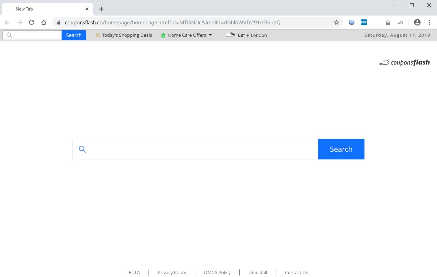This screenshot has width=437, height=277.
Task: Open the browser home page
Action: point(43,22)
